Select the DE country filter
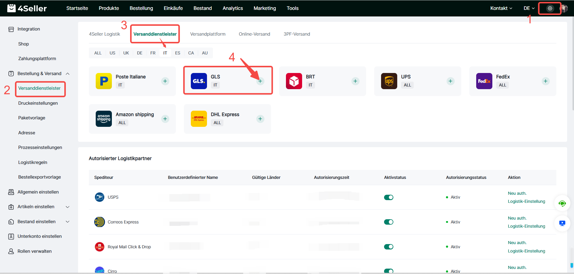 (139, 53)
